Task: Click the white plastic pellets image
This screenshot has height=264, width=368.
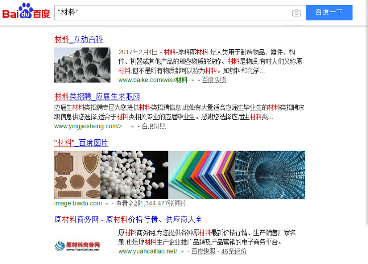Action: pyautogui.click(x=134, y=175)
